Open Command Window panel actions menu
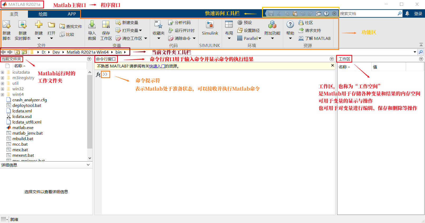The image size is (425, 223). 332,59
